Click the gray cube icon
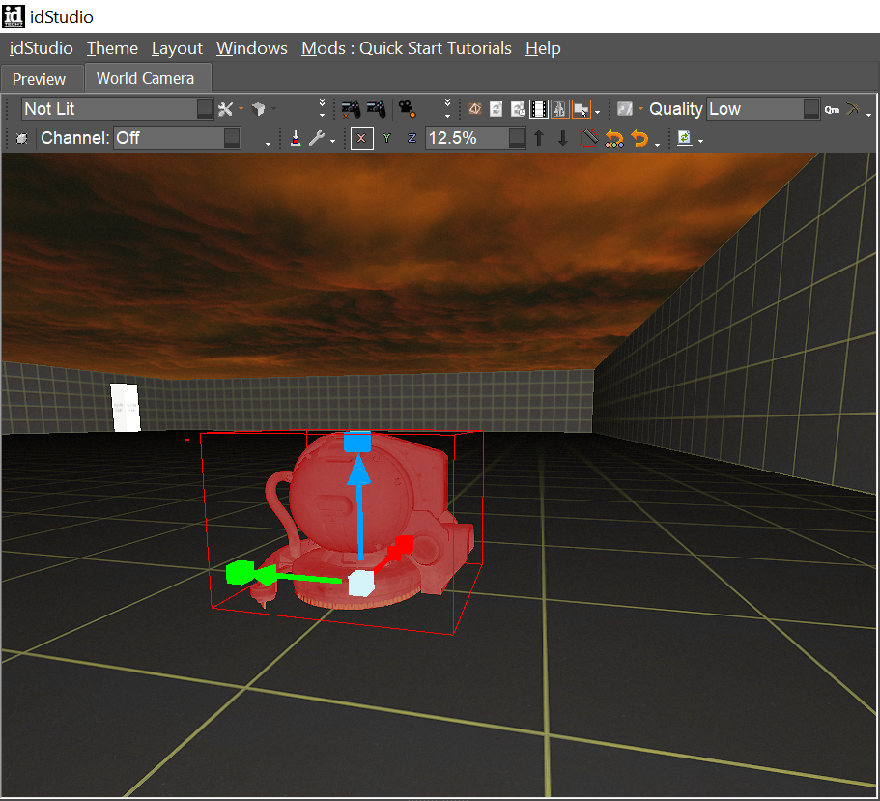This screenshot has height=801, width=880. [259, 109]
